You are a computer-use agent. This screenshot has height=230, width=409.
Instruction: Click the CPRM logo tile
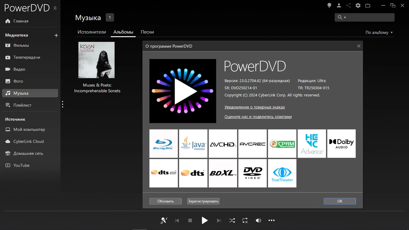[282, 143]
